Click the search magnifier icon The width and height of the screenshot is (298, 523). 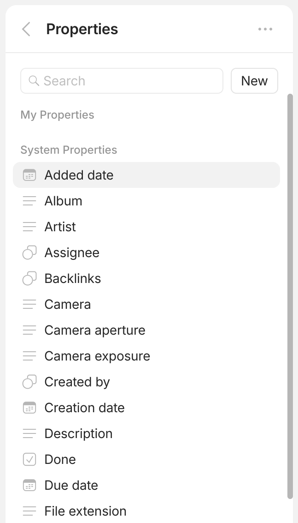tap(34, 81)
